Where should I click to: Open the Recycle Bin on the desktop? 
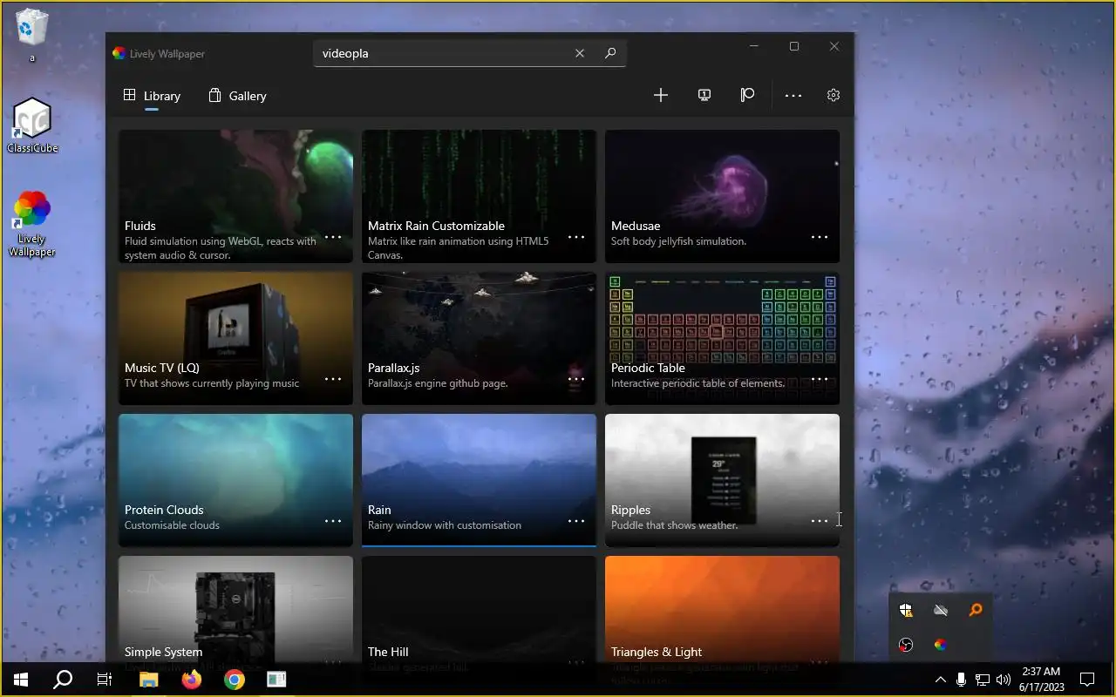click(x=32, y=35)
